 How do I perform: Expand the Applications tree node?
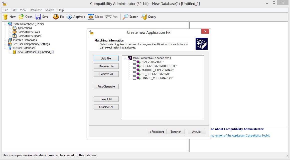[10, 28]
